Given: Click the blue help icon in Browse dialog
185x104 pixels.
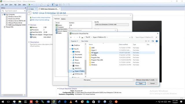Looking at the screenshot, I should 157,41.
